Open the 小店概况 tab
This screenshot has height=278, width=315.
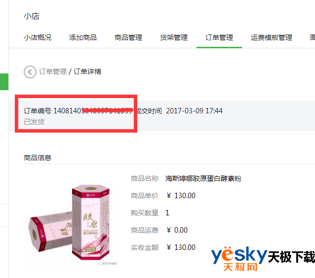(x=38, y=37)
